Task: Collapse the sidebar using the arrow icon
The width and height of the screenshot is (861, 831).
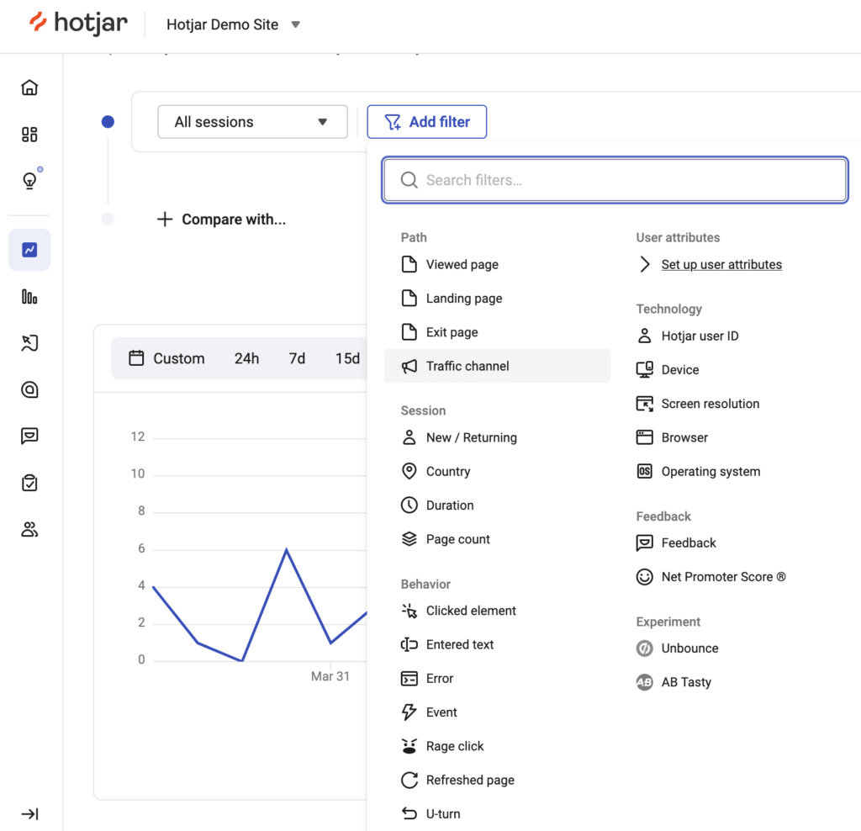Action: point(29,813)
